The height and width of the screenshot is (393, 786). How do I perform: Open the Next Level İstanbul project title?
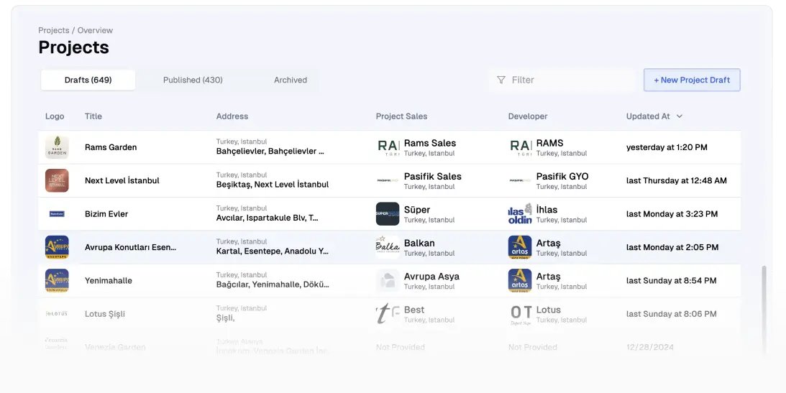[122, 181]
